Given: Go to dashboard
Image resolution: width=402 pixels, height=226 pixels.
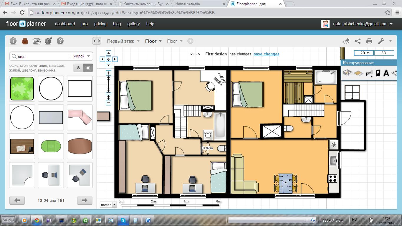Looking at the screenshot, I should (x=65, y=24).
